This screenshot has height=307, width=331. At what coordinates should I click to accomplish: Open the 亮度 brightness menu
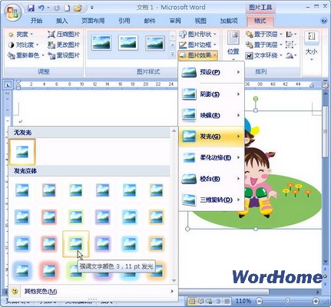pos(21,35)
